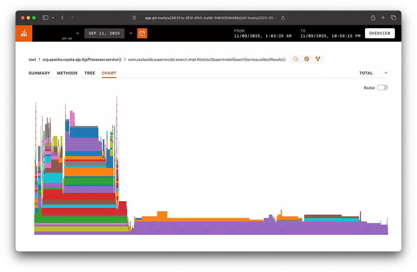Toggle Safari's sidebar visibility
This screenshot has width=417, height=272.
(x=45, y=17)
